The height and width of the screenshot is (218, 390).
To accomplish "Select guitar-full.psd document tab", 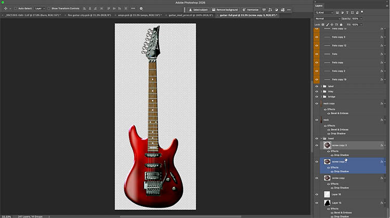I will pos(248,15).
